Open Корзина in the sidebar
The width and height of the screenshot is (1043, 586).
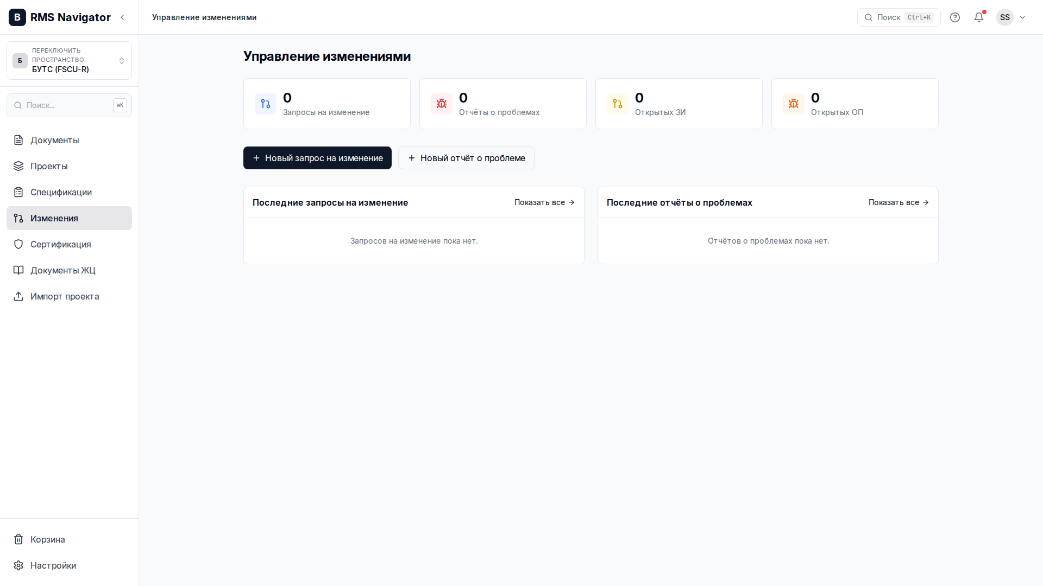click(x=69, y=539)
